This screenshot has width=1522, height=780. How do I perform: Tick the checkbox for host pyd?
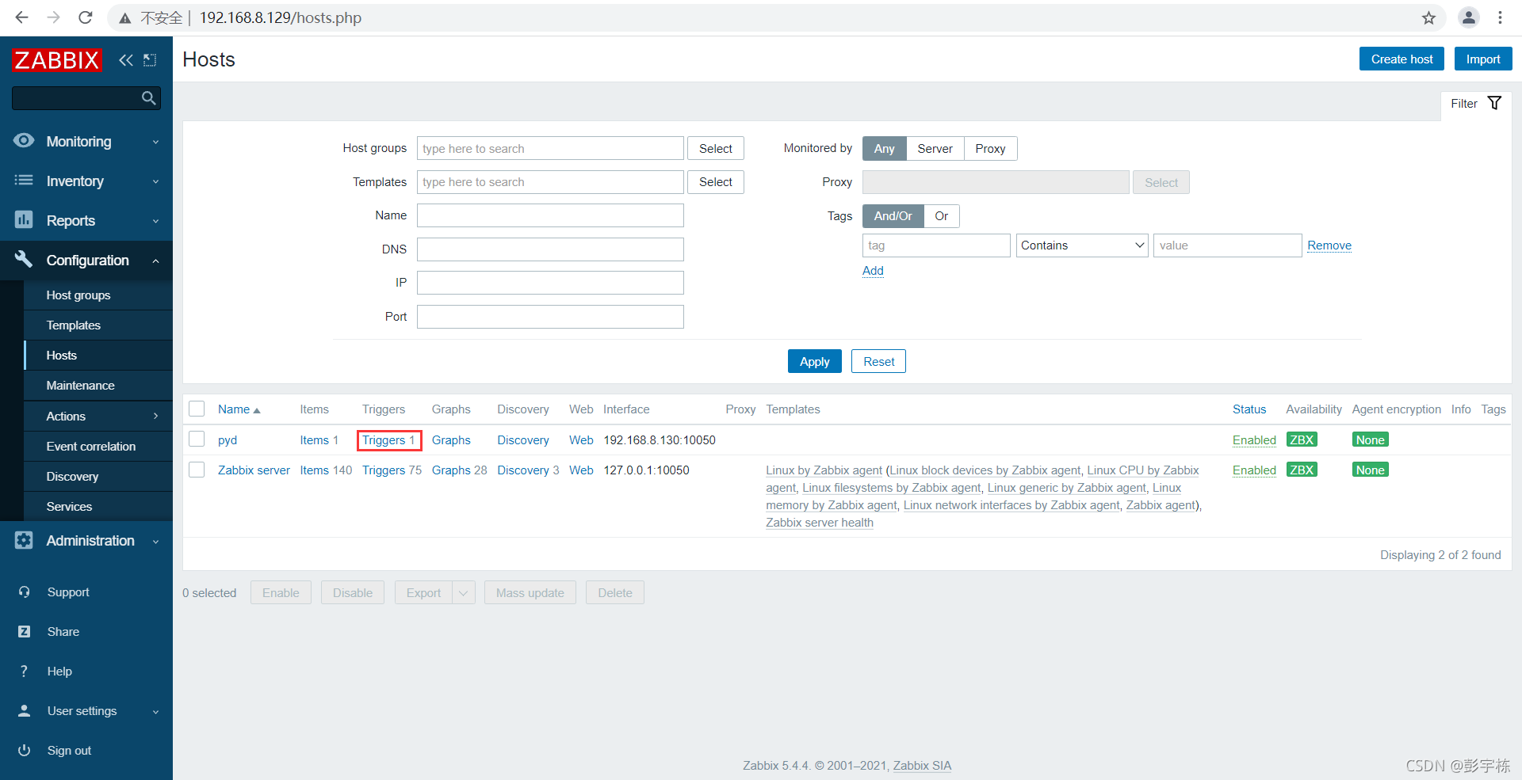[197, 439]
